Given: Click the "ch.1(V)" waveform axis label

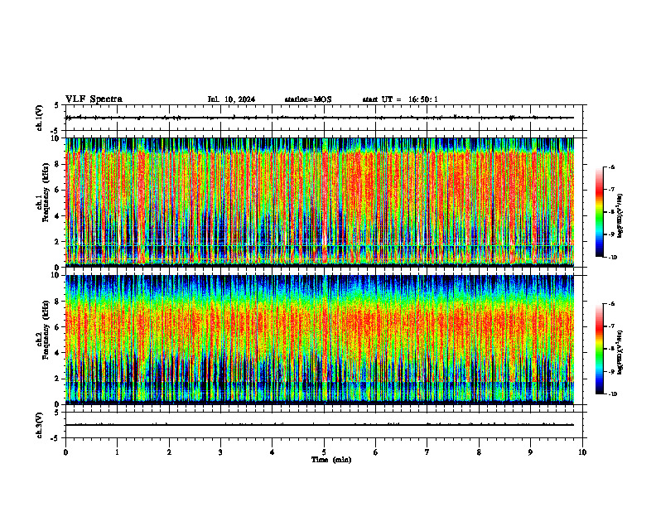Looking at the screenshot, I should click(39, 118).
